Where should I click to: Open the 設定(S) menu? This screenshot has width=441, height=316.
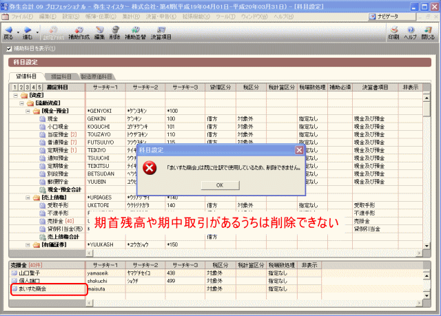pos(71,17)
